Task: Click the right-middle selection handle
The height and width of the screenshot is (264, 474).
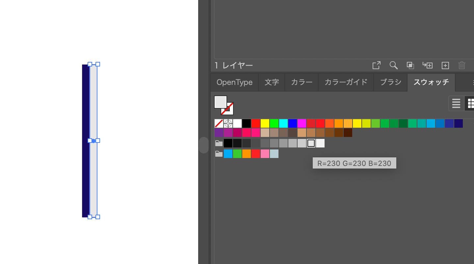Action: point(98,141)
